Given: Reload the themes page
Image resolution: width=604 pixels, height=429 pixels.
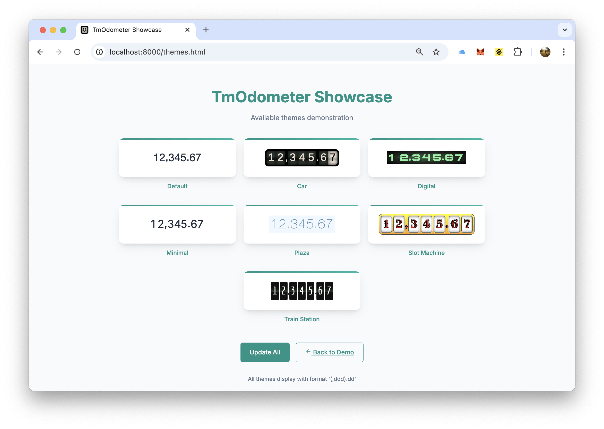Looking at the screenshot, I should tap(77, 52).
